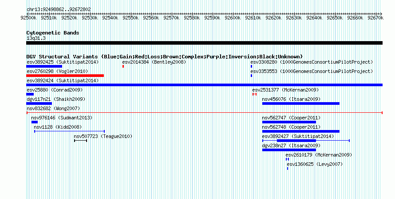Click the Cytogenetic Bands track title

tap(53, 33)
